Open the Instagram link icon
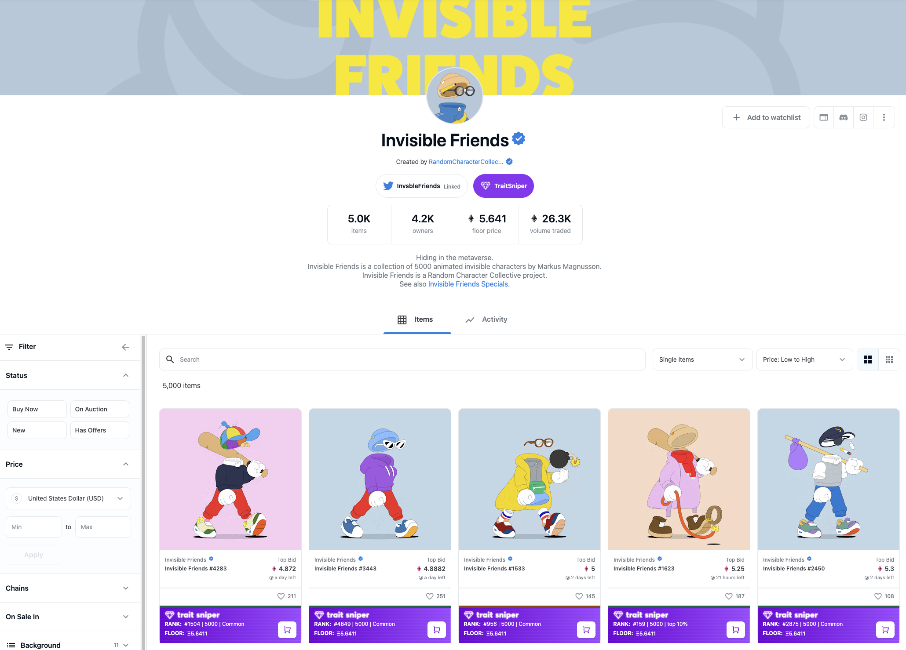Viewport: 906px width, 650px height. point(863,117)
